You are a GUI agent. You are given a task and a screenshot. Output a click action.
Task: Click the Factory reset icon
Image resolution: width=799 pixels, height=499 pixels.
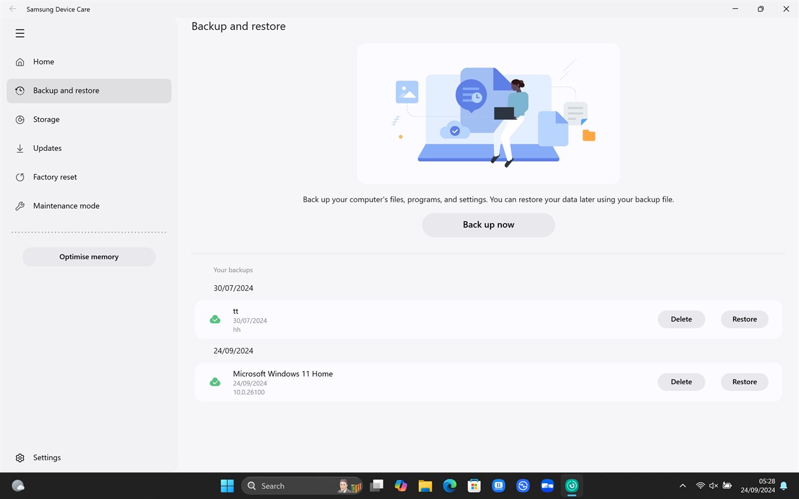20,177
